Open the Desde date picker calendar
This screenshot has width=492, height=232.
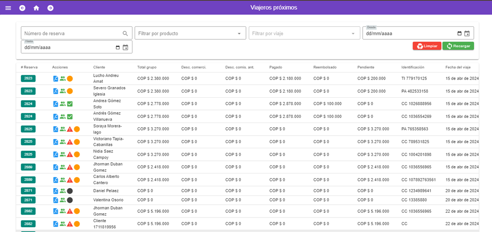point(467,34)
